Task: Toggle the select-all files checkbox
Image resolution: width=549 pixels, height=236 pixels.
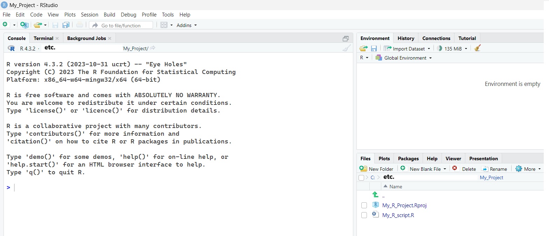Action: point(361,178)
